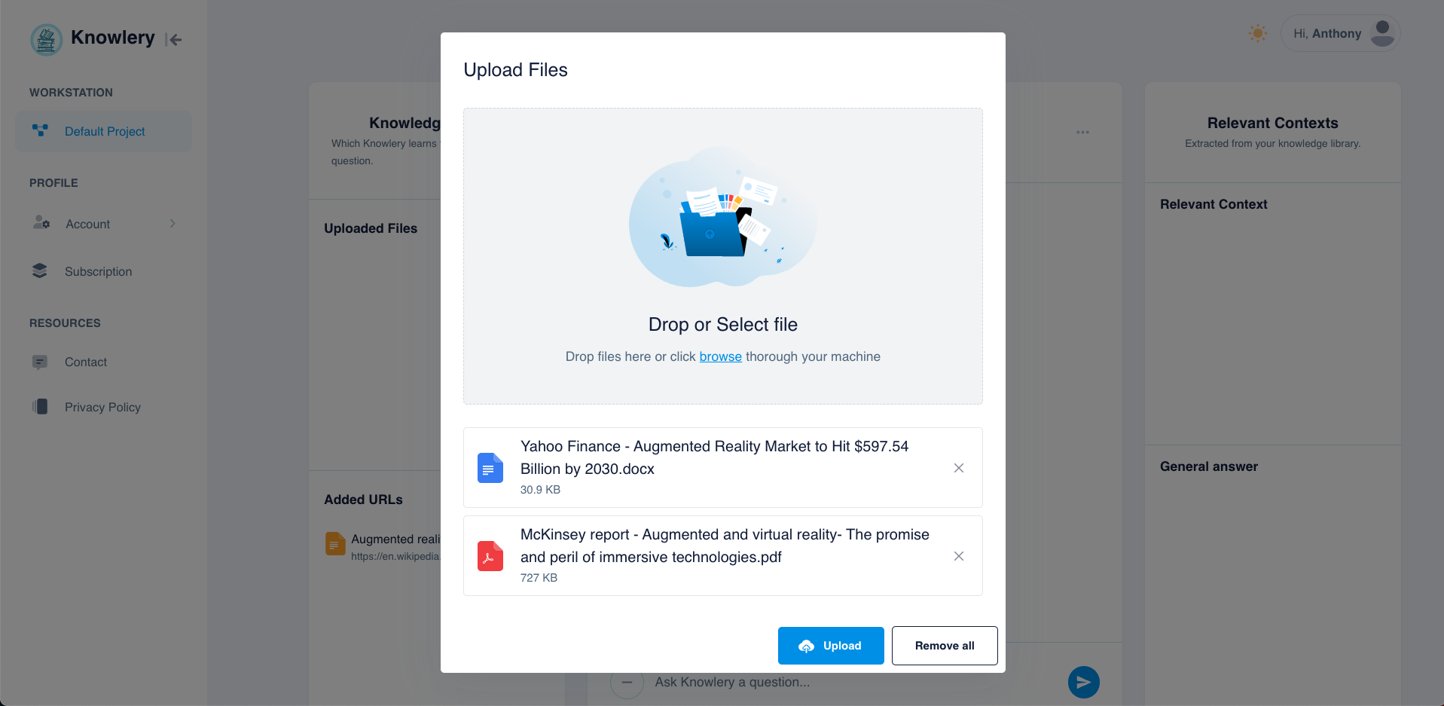Click the blue docx file icon
The height and width of the screenshot is (706, 1444).
point(490,468)
